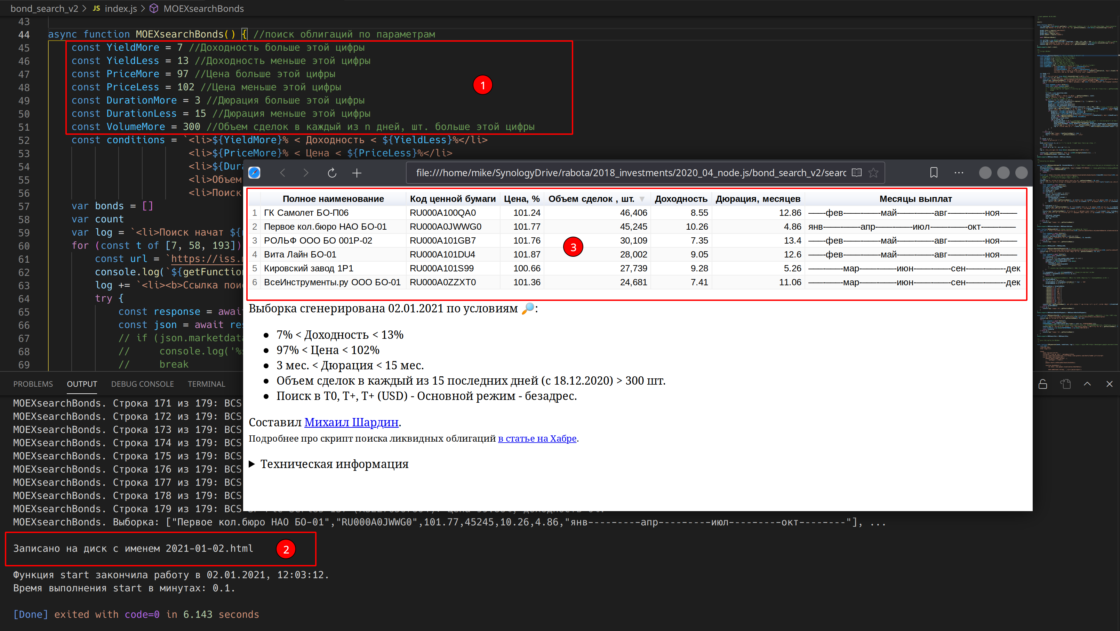Click the duration value 13.4
Image resolution: width=1120 pixels, height=631 pixels.
pos(793,240)
